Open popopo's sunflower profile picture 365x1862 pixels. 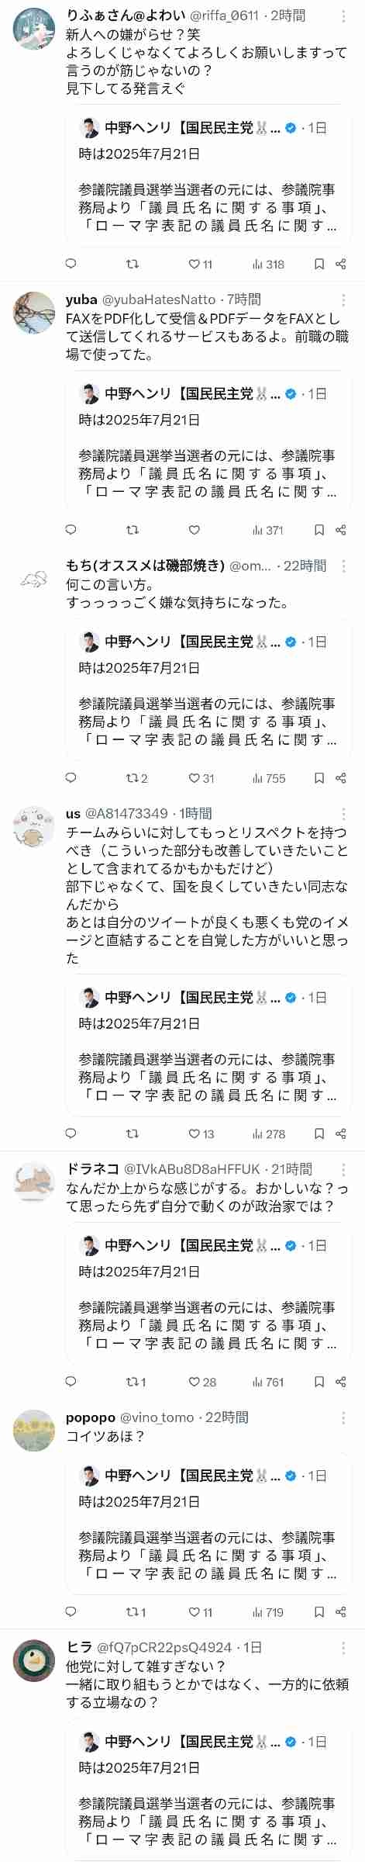click(34, 1431)
